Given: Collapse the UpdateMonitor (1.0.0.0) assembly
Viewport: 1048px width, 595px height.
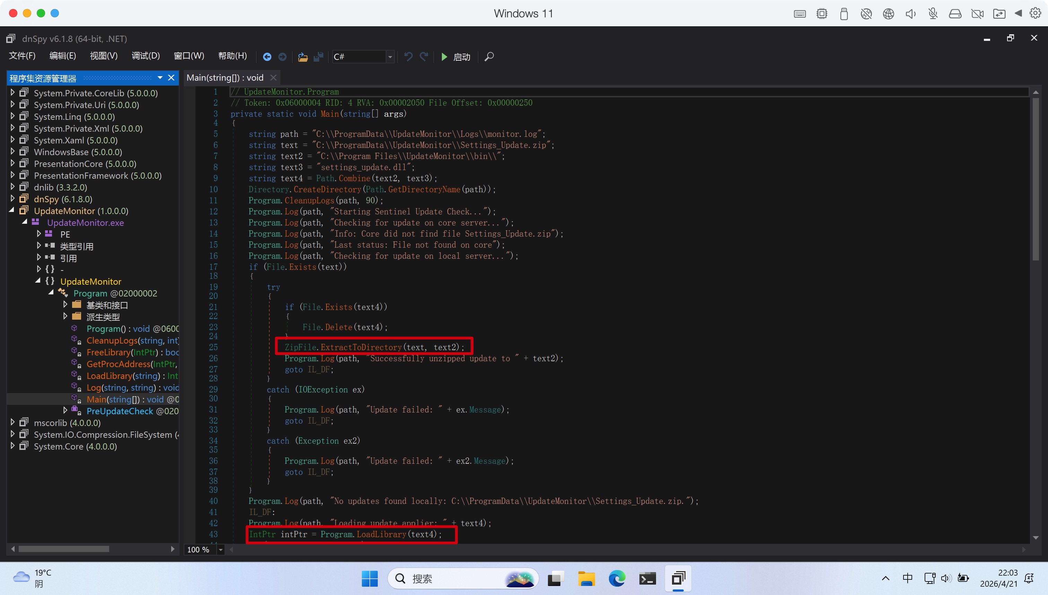Looking at the screenshot, I should (x=12, y=211).
